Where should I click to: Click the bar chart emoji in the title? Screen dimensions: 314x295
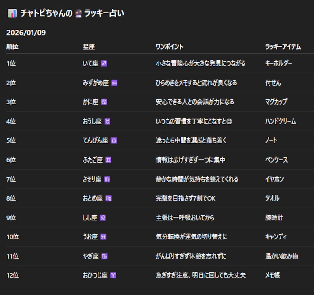click(12, 13)
